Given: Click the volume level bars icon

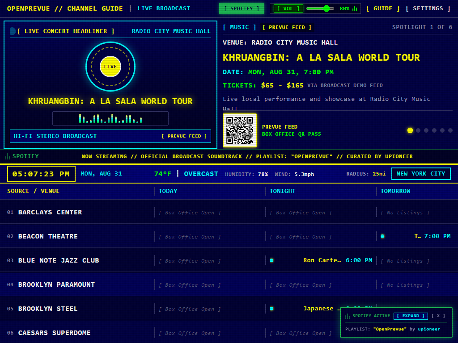Looking at the screenshot, I should pos(355,8).
